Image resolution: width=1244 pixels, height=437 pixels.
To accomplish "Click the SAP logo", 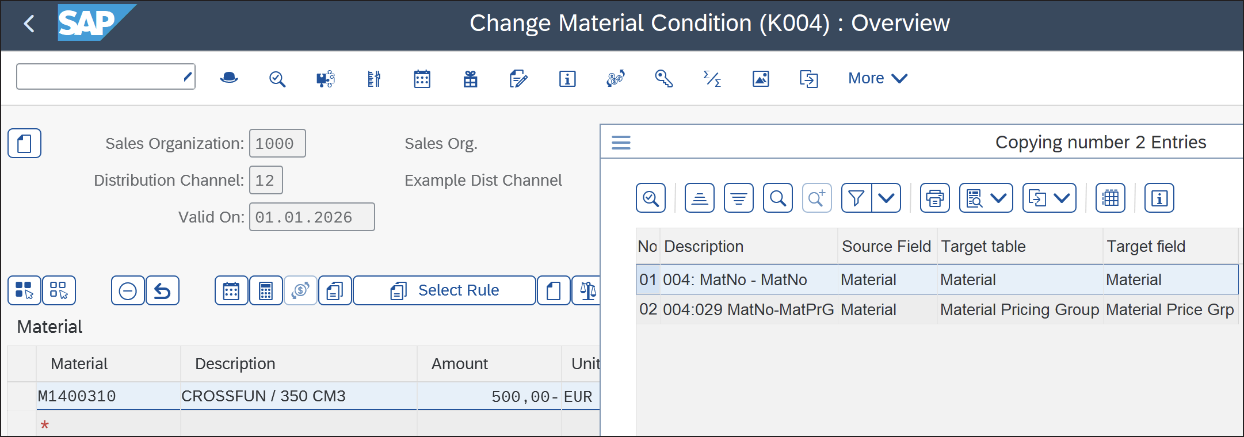I will (x=96, y=22).
